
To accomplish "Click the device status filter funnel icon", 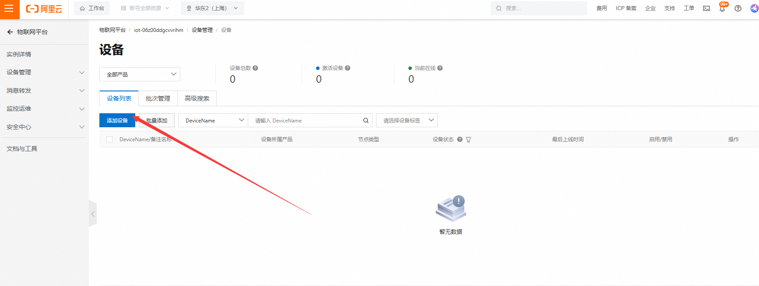I will point(468,140).
